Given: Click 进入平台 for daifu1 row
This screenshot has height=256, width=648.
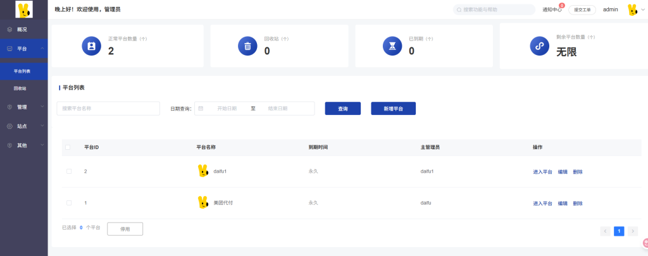Looking at the screenshot, I should coord(543,172).
